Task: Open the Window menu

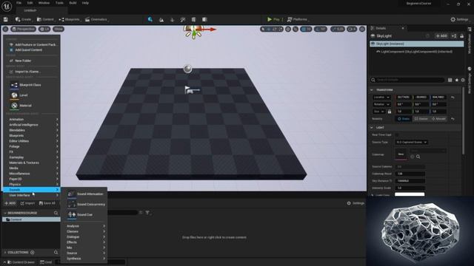Action: pos(44,3)
